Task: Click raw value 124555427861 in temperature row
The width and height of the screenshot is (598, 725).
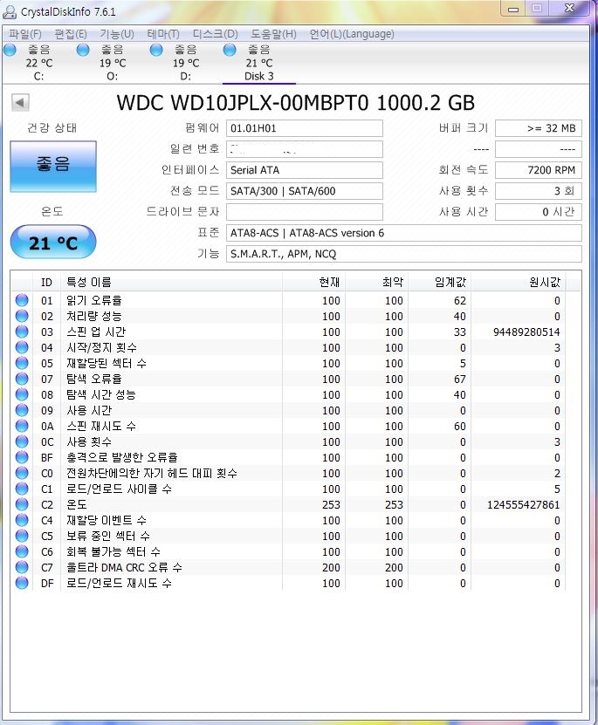Action: [x=523, y=505]
